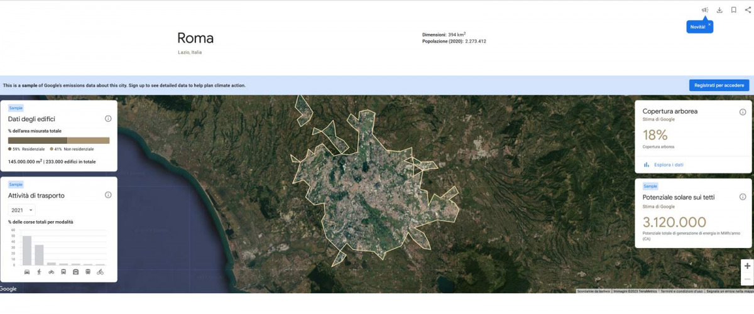
Task: Close the Novità! tooltip
Action: tap(709, 24)
